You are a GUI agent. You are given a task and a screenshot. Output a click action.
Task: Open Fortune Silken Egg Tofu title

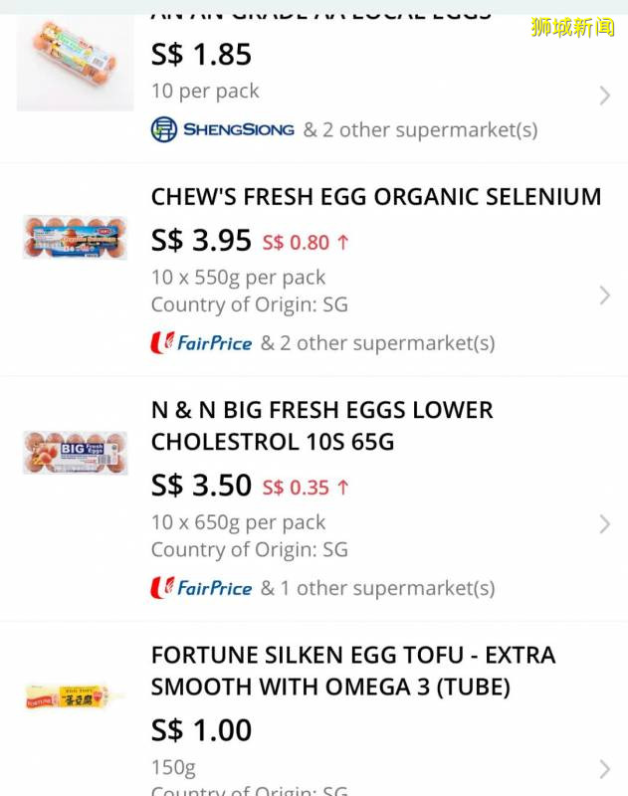coord(352,671)
